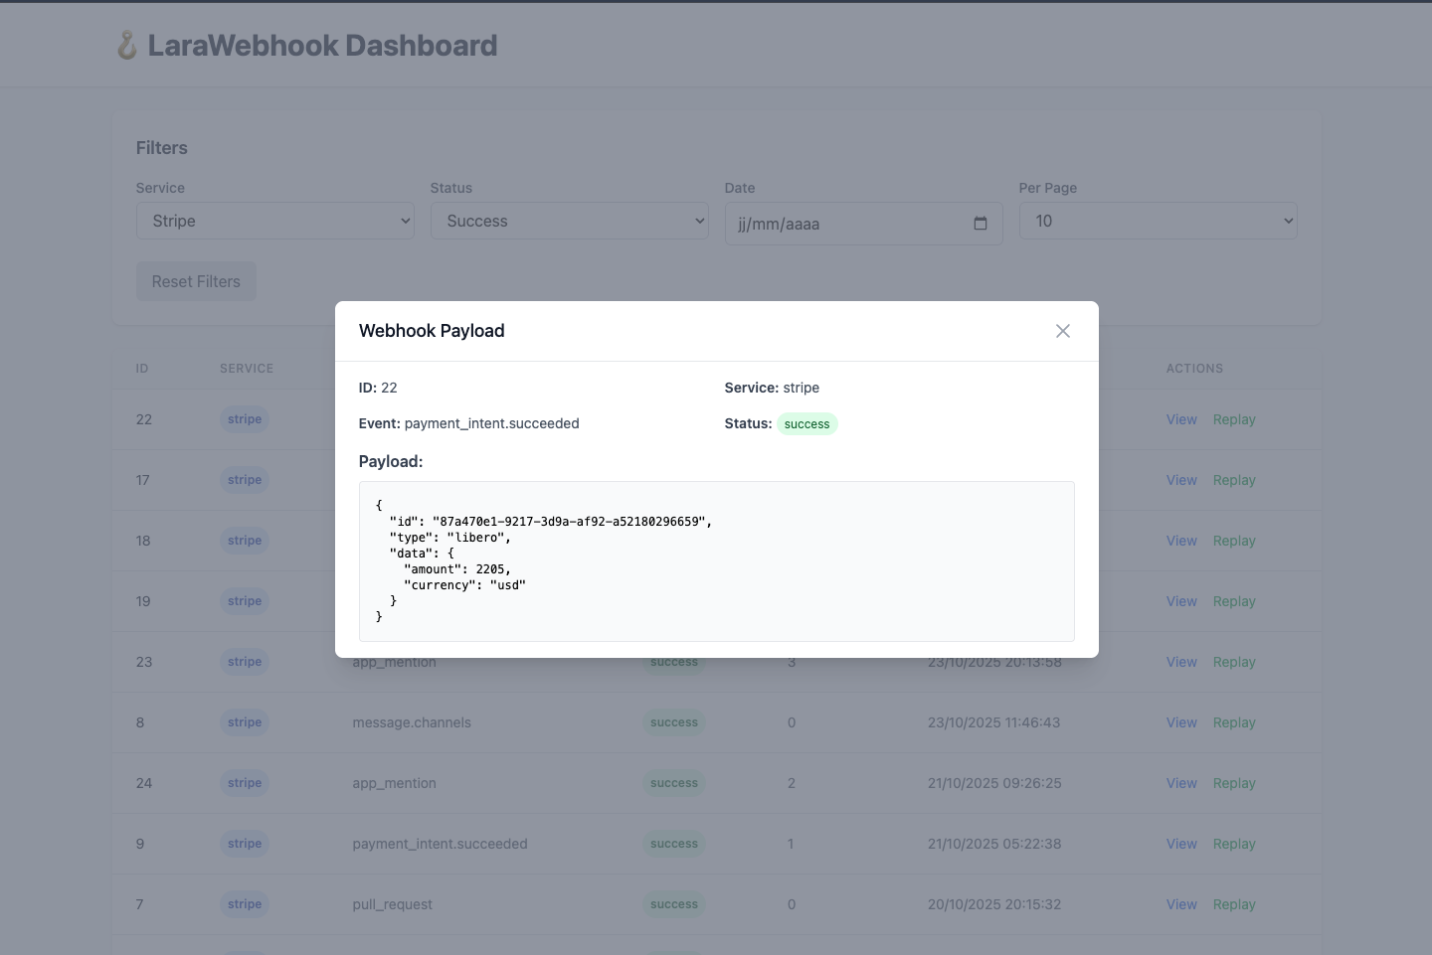Viewport: 1432px width, 955px height.
Task: Select the payload JSON code block
Action: (x=715, y=561)
